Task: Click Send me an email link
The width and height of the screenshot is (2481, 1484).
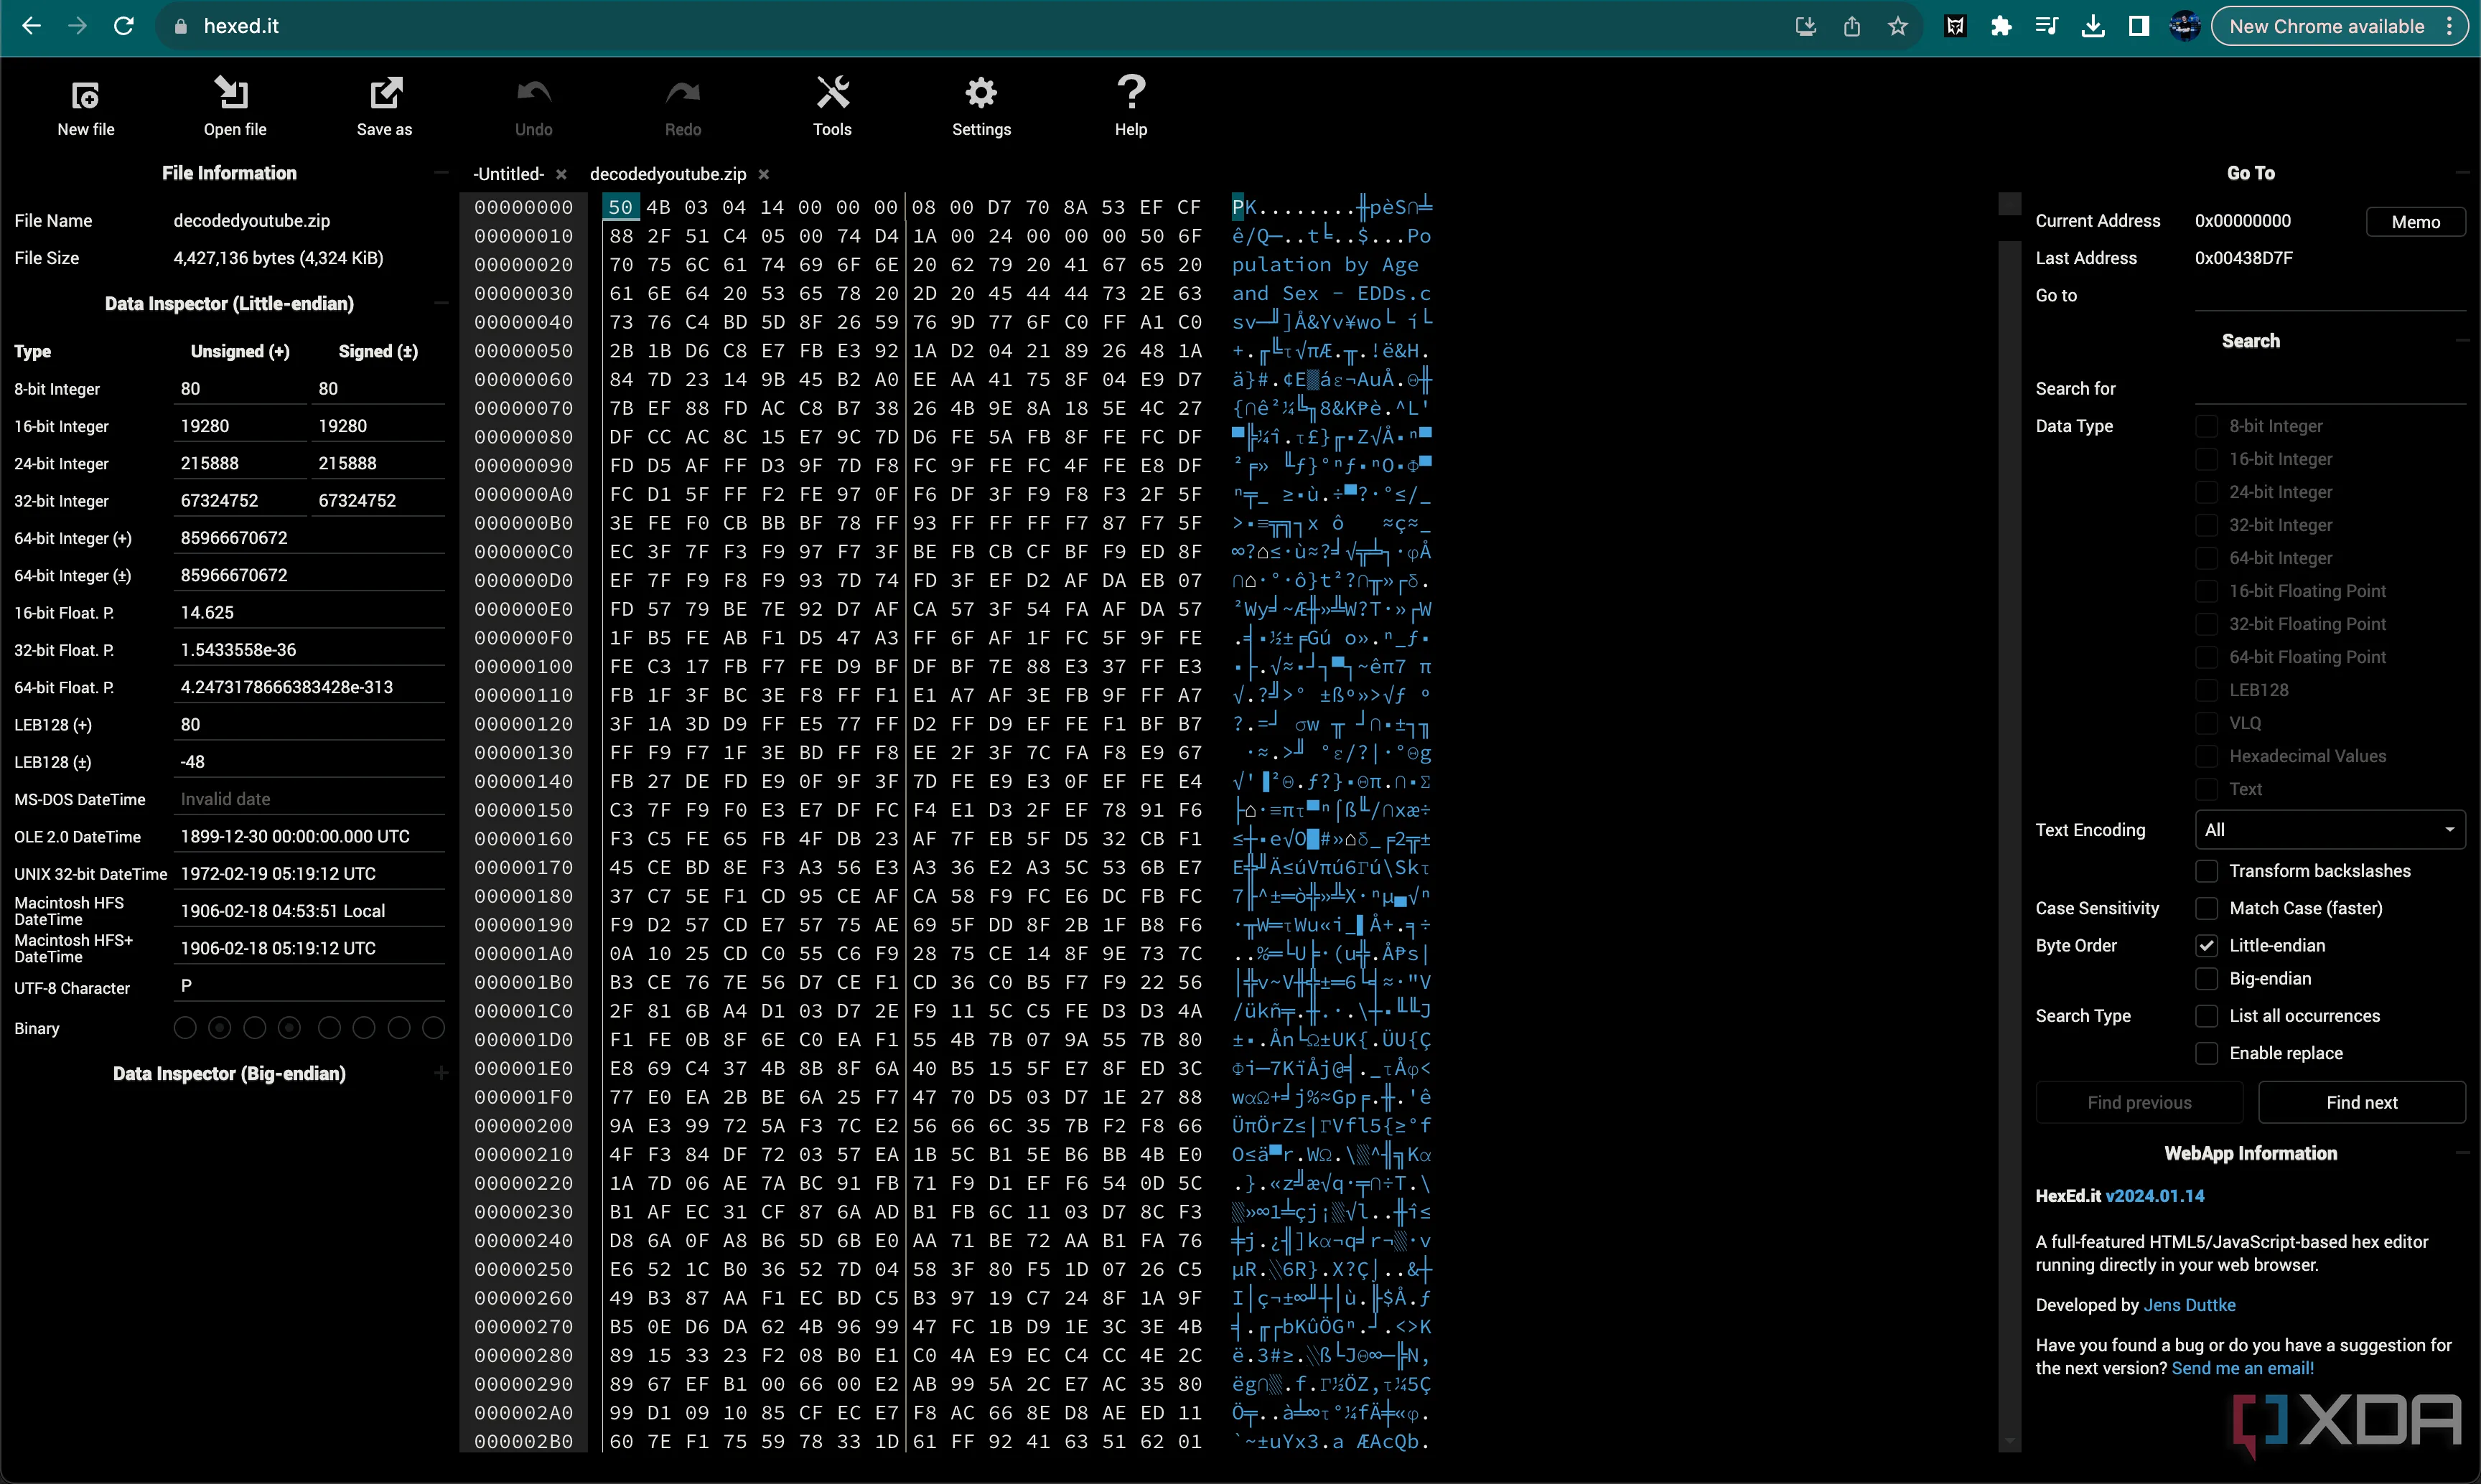Action: 2242,1368
